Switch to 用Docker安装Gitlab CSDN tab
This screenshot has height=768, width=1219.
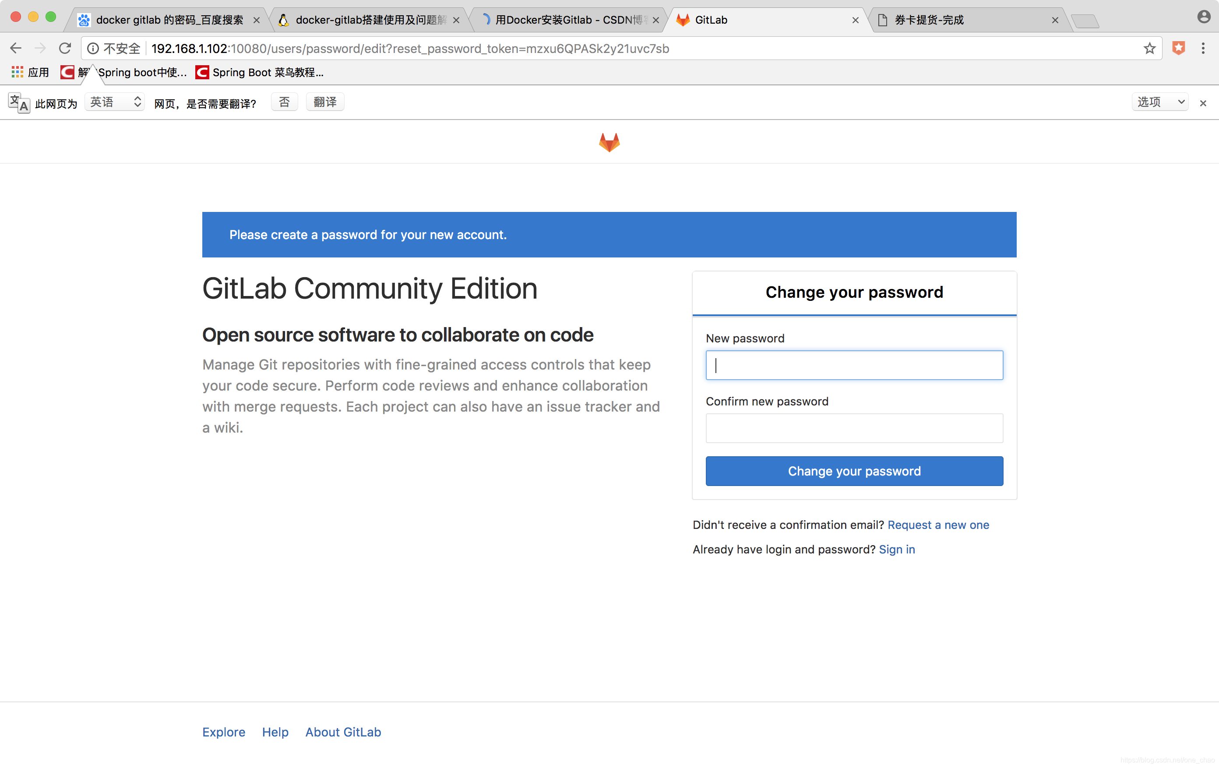(x=570, y=20)
